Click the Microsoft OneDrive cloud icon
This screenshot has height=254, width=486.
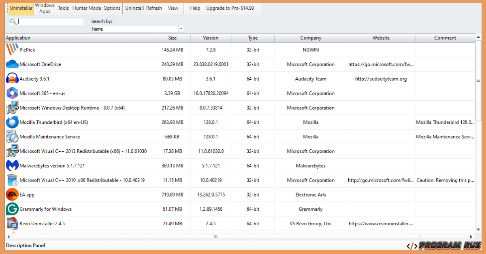(12, 64)
